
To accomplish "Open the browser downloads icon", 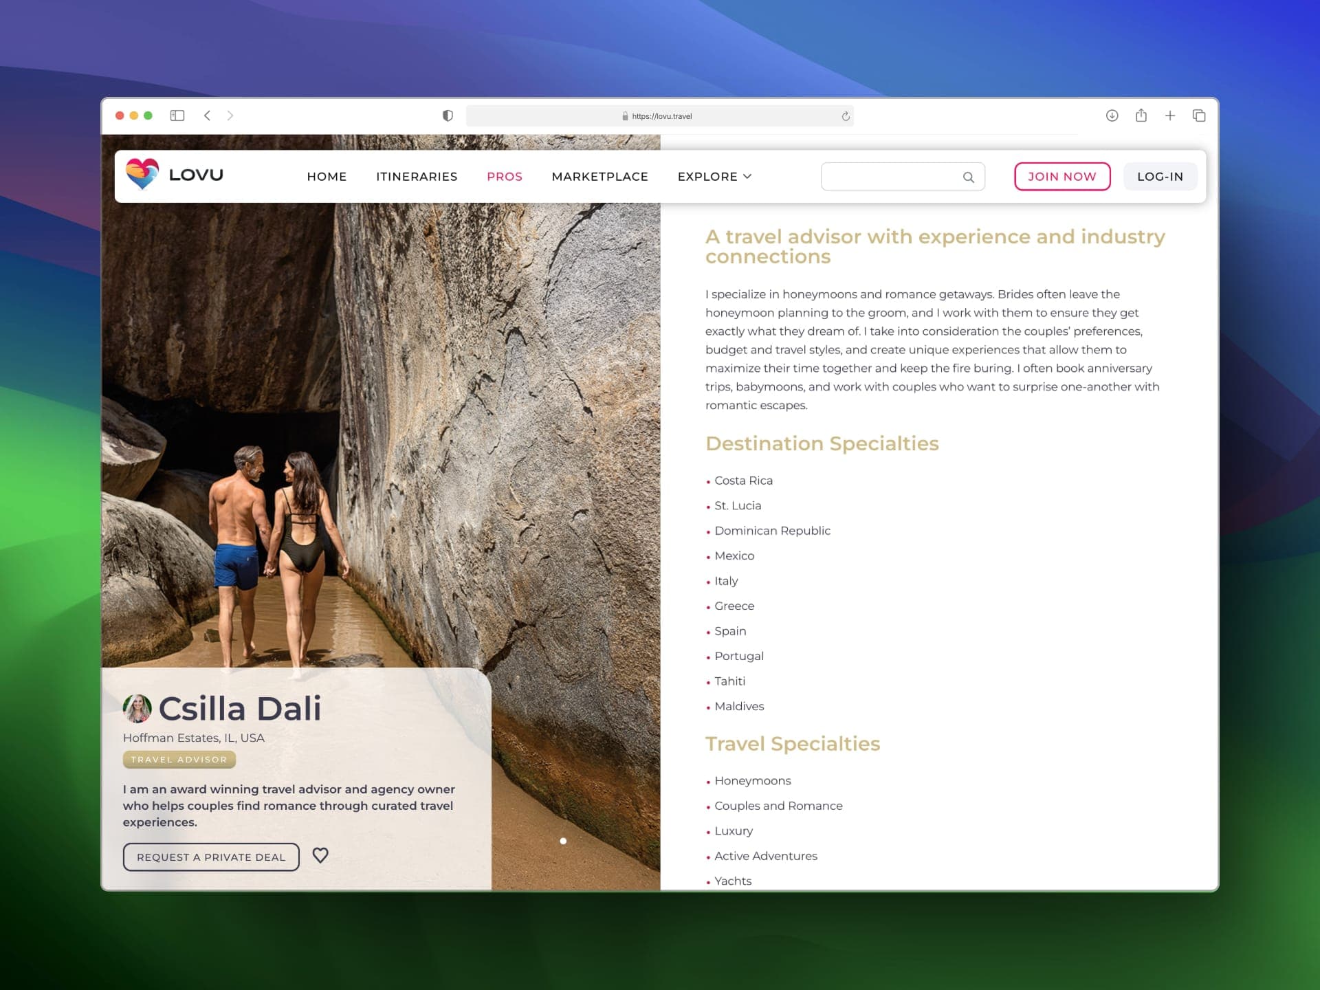I will pos(1112,115).
